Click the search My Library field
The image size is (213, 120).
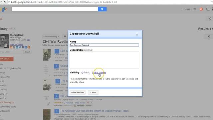(12, 52)
